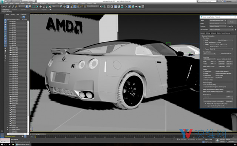The image size is (237, 146).
Task: Enable the Atmospherics checkbox
Action: (204, 71)
